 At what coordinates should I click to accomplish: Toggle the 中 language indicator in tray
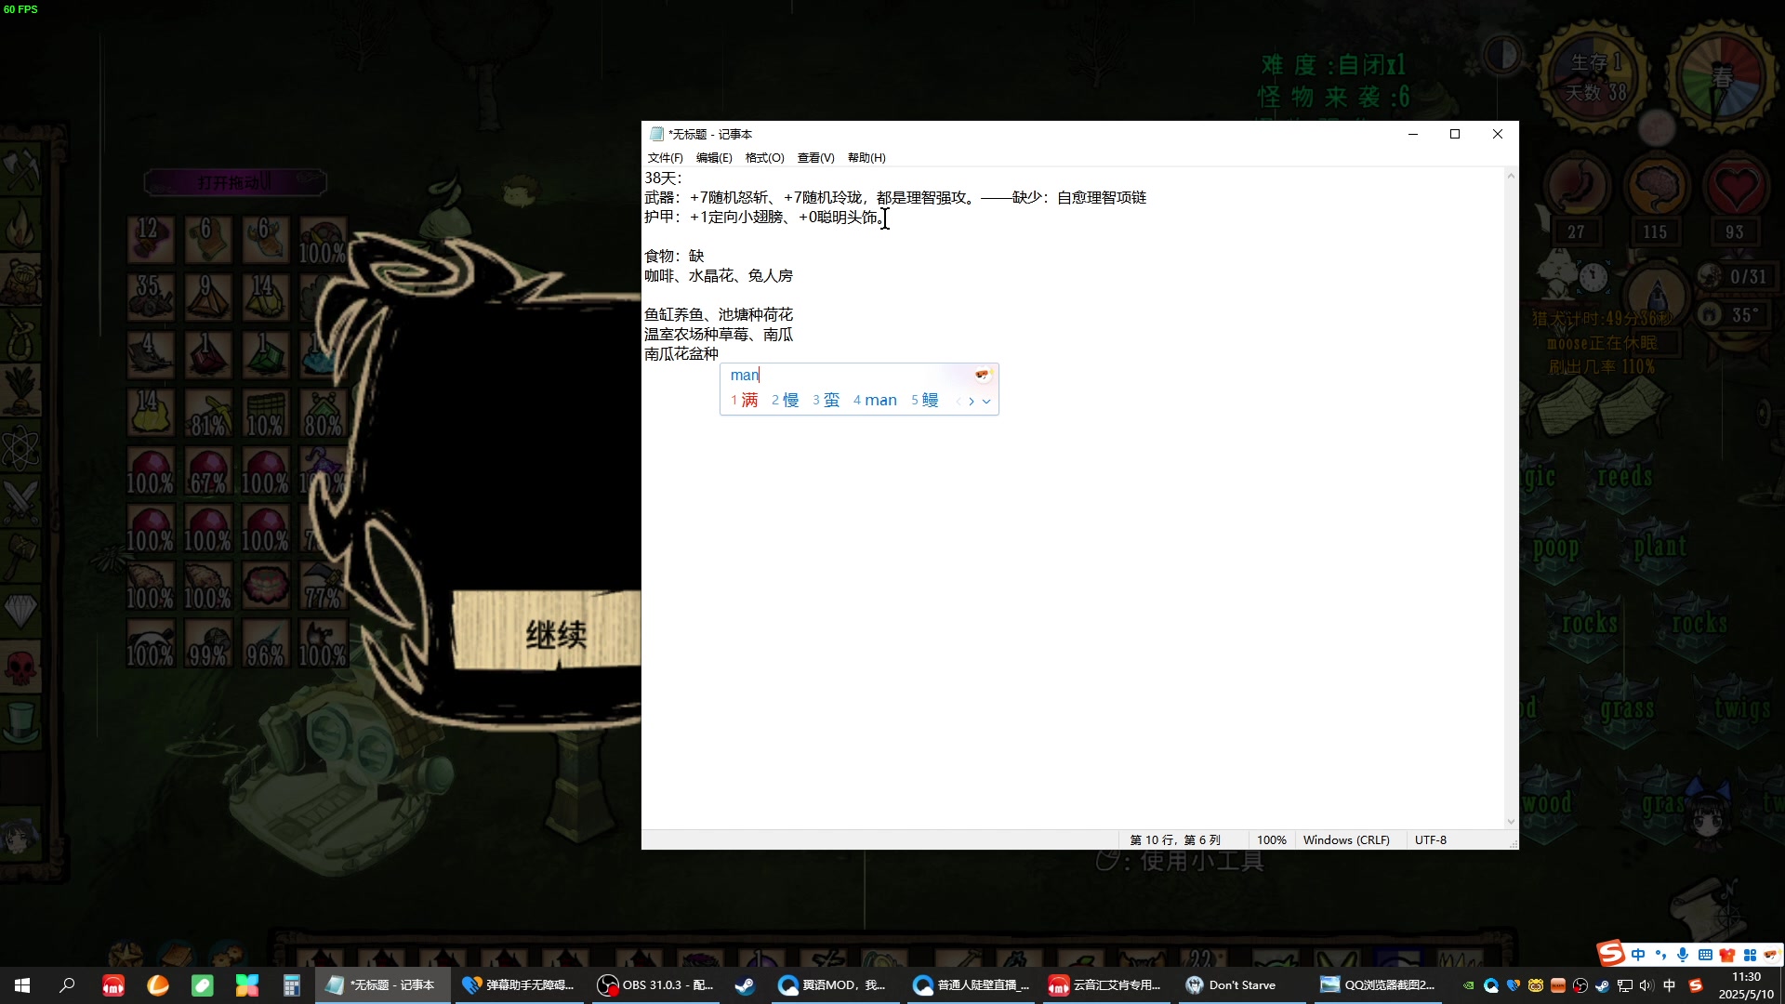click(x=1670, y=985)
